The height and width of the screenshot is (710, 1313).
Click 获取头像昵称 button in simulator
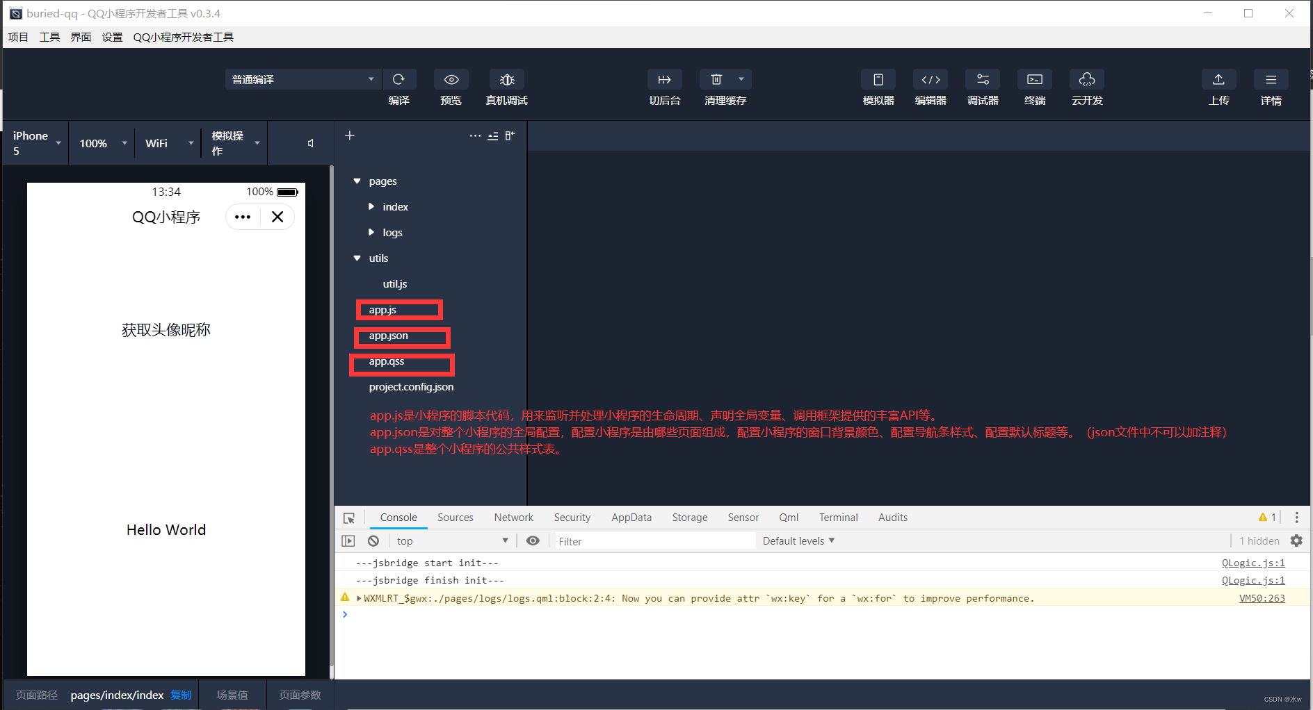[x=166, y=330]
